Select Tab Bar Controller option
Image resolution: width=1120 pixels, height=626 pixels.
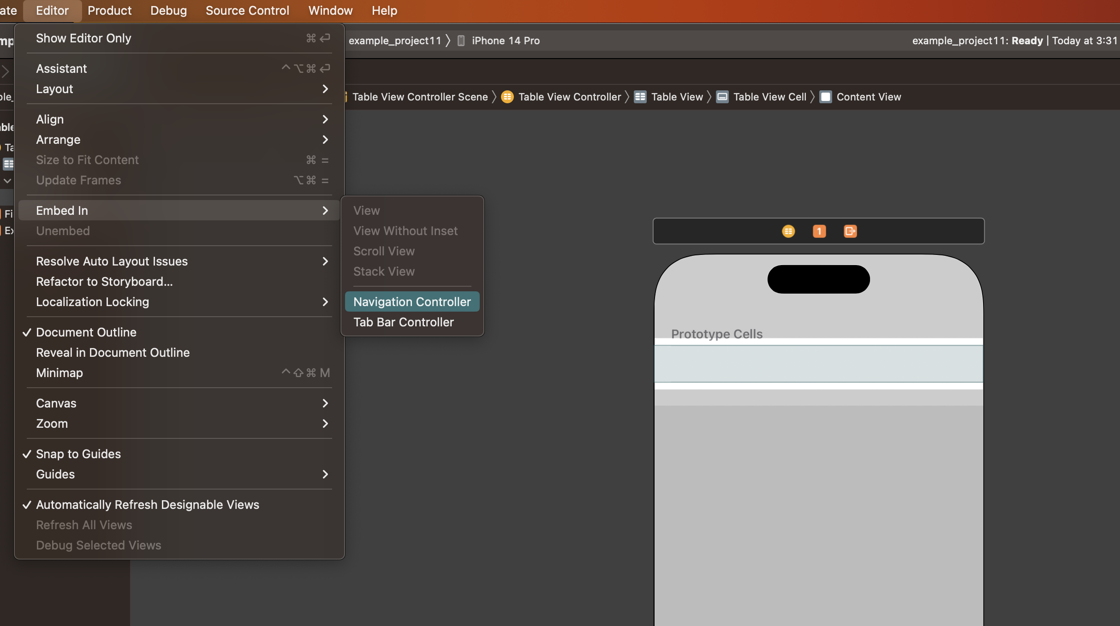404,322
